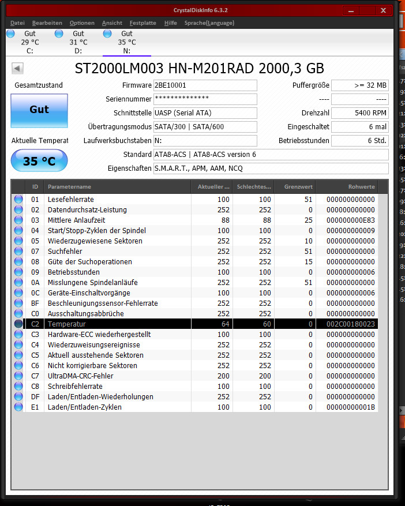
Task: Click status orb of Schreibfehlerrate row
Action: [x=18, y=386]
